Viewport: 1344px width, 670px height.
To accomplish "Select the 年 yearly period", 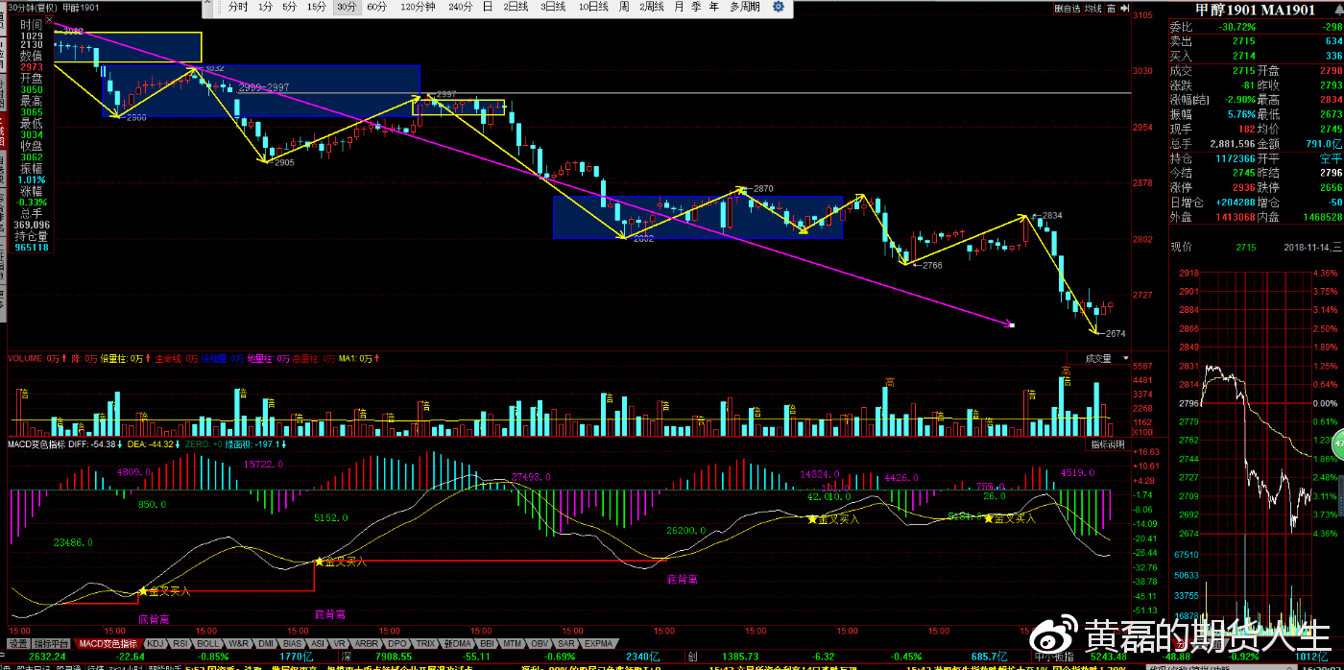I will pos(713,7).
